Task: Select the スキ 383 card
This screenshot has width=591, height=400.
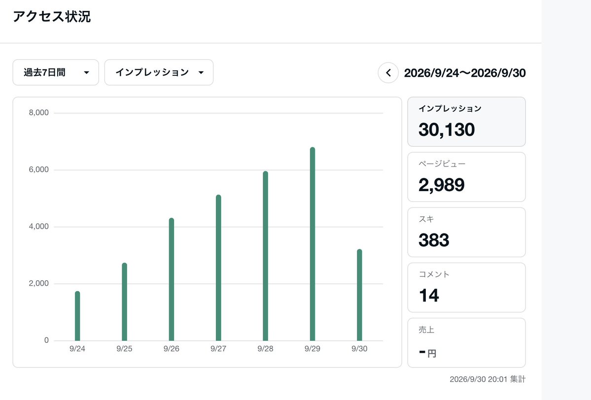Action: point(467,233)
